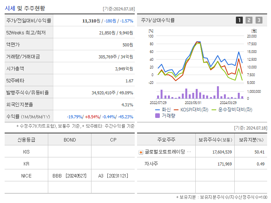Click the 2022/07/29 chart date label

point(158,102)
